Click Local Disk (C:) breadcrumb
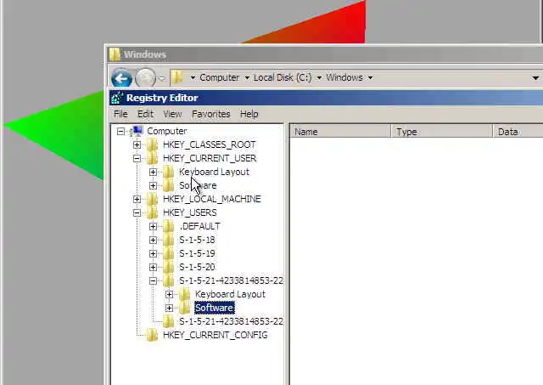This screenshot has height=385, width=543. pos(283,77)
